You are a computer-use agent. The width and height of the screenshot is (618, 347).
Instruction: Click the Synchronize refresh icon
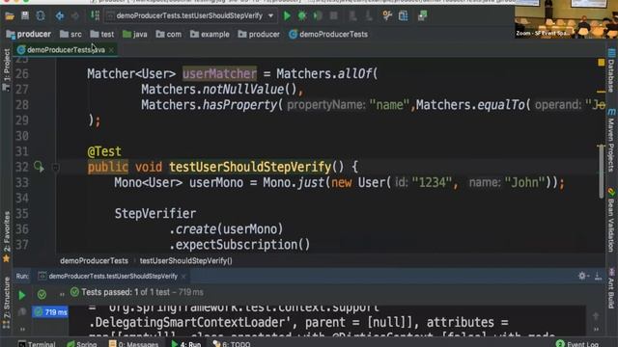point(41,16)
